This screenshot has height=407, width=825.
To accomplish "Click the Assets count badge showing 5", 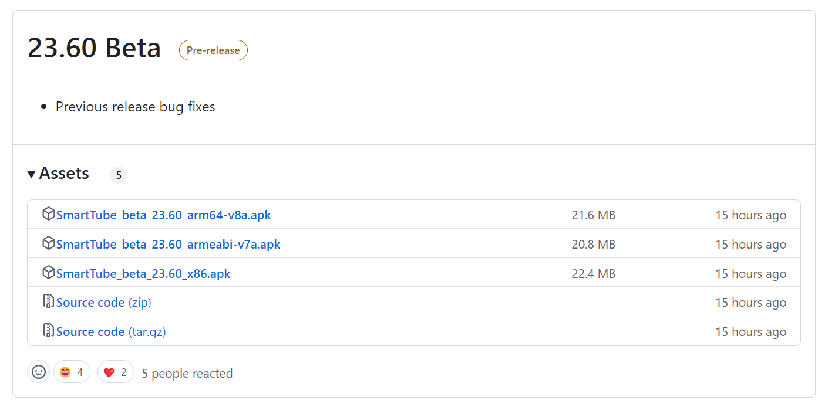I will [x=119, y=175].
